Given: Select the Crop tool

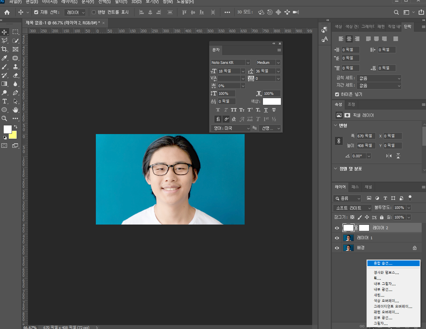Looking at the screenshot, I should [x=5, y=49].
